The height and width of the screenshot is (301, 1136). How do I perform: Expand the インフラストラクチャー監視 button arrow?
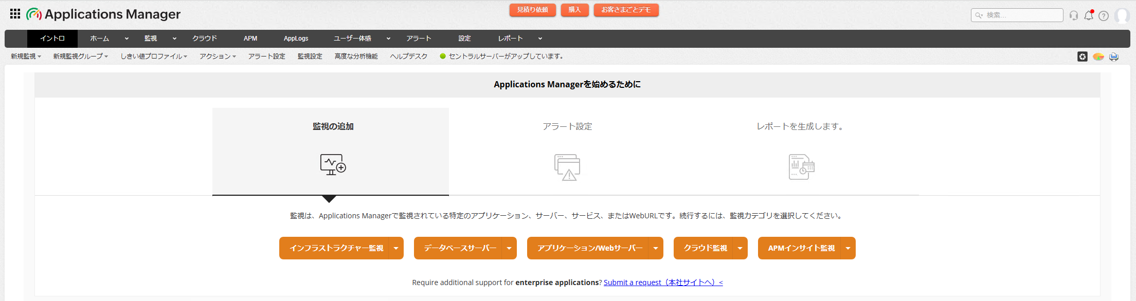(396, 248)
